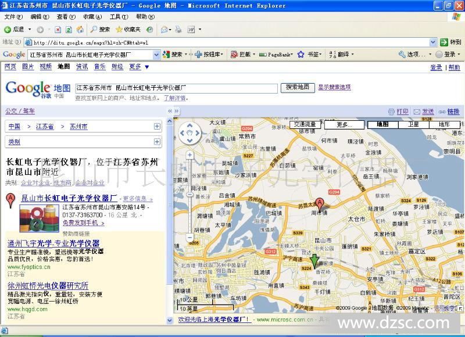The width and height of the screenshot is (465, 337).
Task: Open IE Search (搜索) magnifier
Action: pos(94,30)
